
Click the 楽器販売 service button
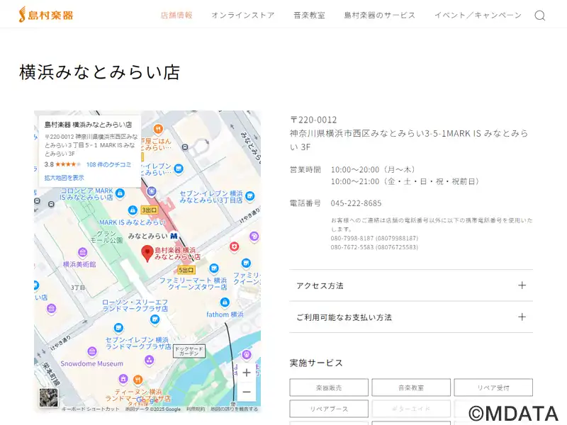(x=329, y=387)
